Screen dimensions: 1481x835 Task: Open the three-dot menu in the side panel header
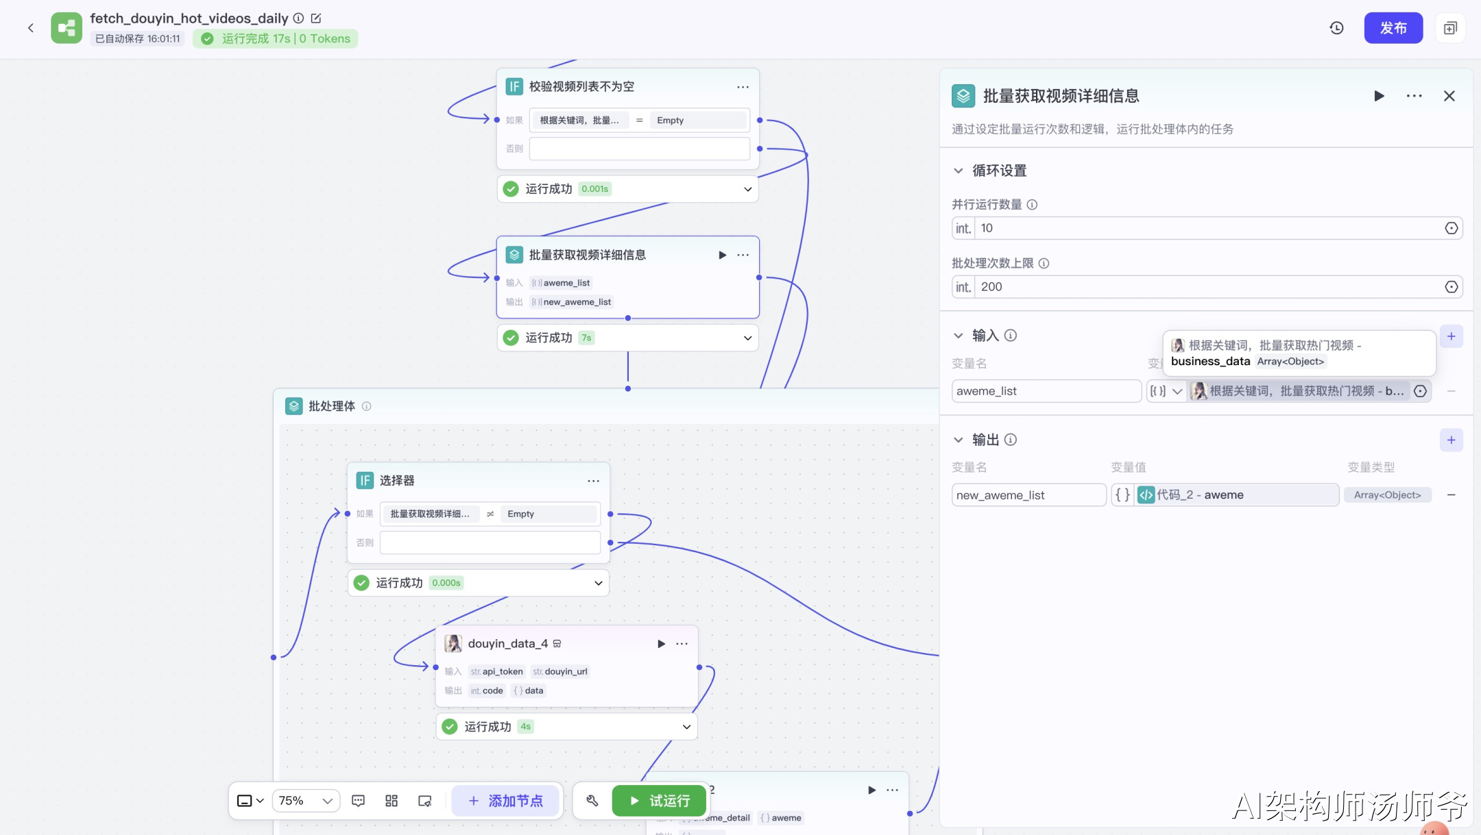click(1414, 96)
